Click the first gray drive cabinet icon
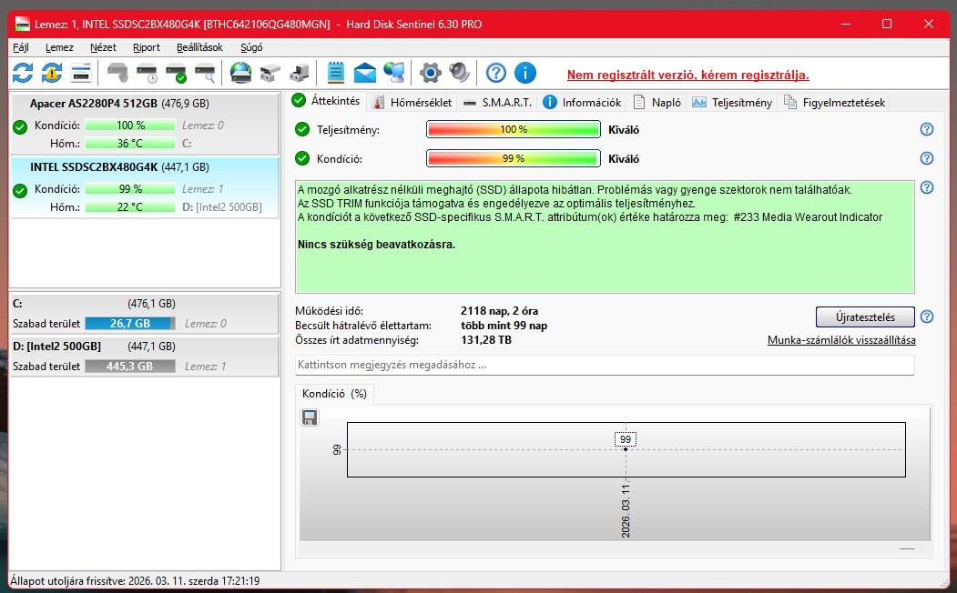Image resolution: width=957 pixels, height=593 pixels. tap(270, 73)
